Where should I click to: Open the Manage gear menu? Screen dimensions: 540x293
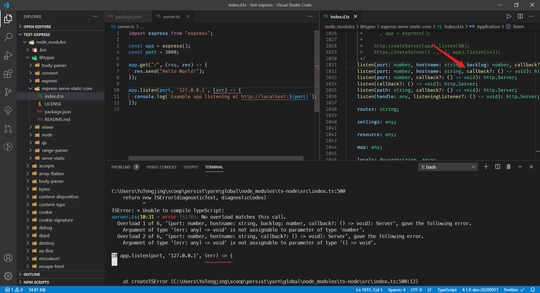click(8, 276)
